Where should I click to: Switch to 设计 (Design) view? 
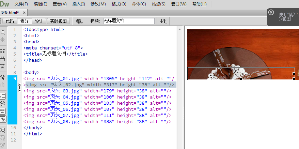tap(39, 21)
